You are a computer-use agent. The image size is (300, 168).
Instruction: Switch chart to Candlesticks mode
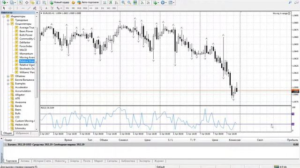[x=111, y=2]
